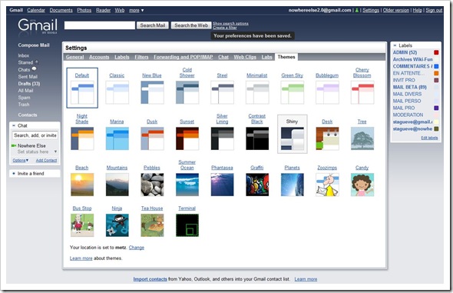Click the purple MAIL PRO label swatch
Screen dimensions: 453x293
coord(436,108)
